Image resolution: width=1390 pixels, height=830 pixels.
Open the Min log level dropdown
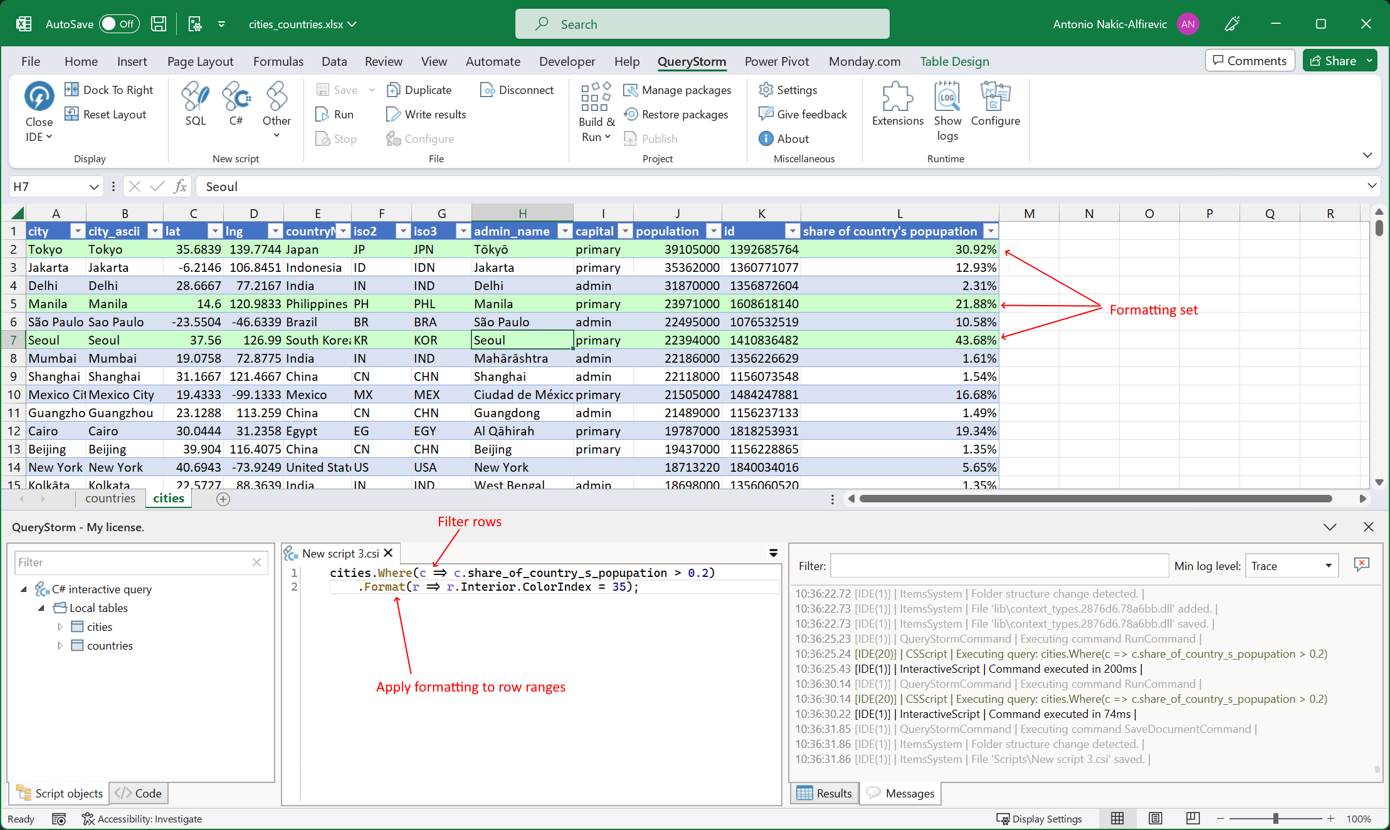pyautogui.click(x=1292, y=566)
